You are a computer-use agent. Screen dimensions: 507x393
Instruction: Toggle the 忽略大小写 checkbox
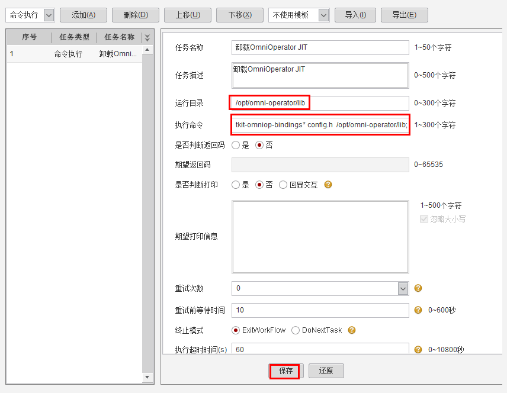424,219
